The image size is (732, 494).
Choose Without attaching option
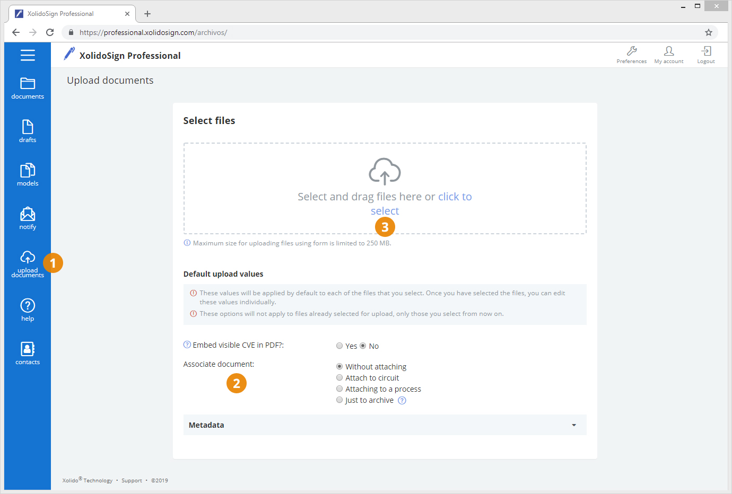(339, 366)
